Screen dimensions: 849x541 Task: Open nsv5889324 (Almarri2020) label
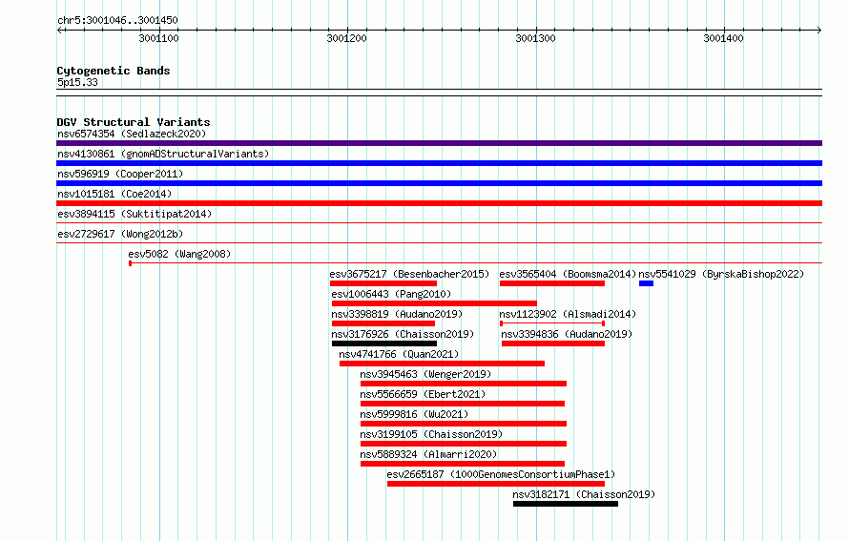428,454
